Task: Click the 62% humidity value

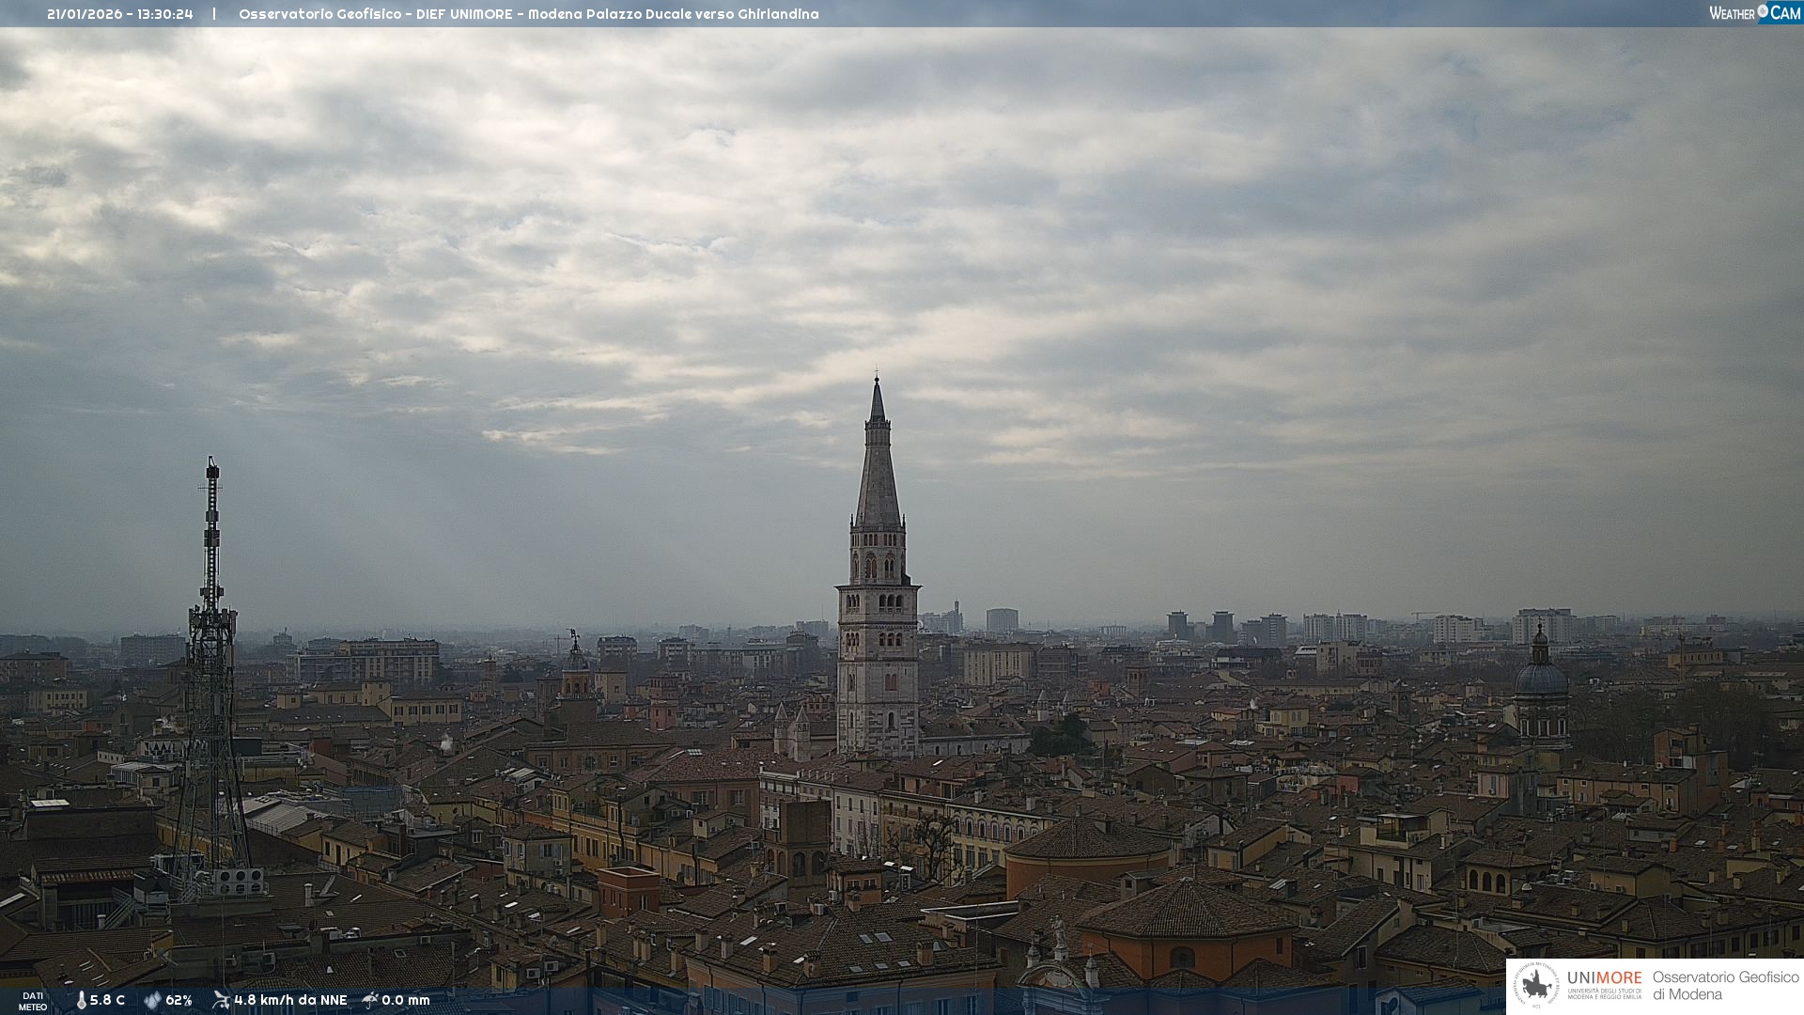Action: 179,1000
